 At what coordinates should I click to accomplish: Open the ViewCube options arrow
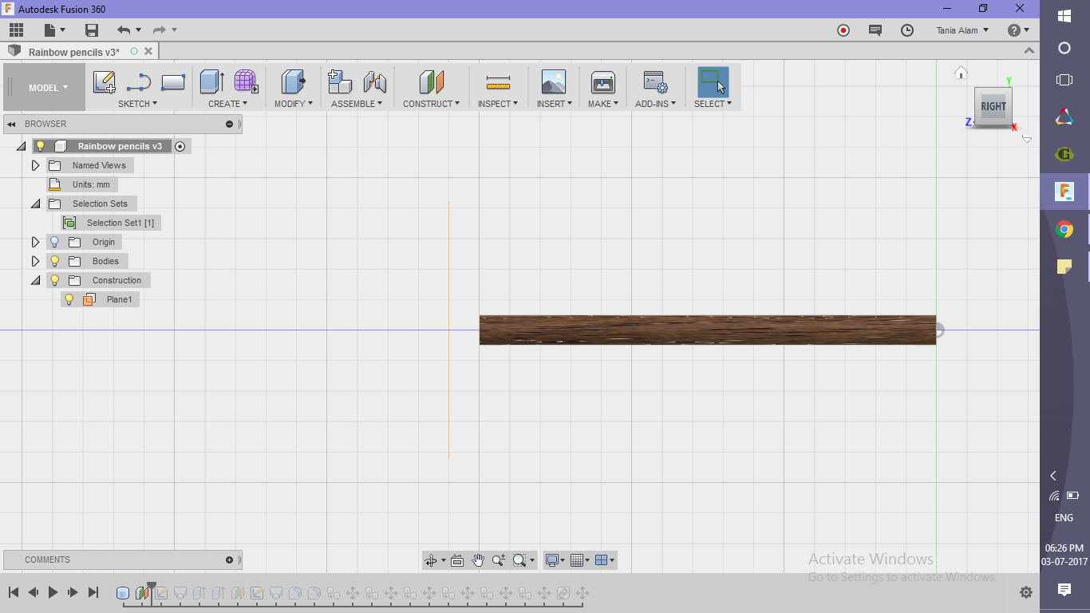(x=1027, y=140)
